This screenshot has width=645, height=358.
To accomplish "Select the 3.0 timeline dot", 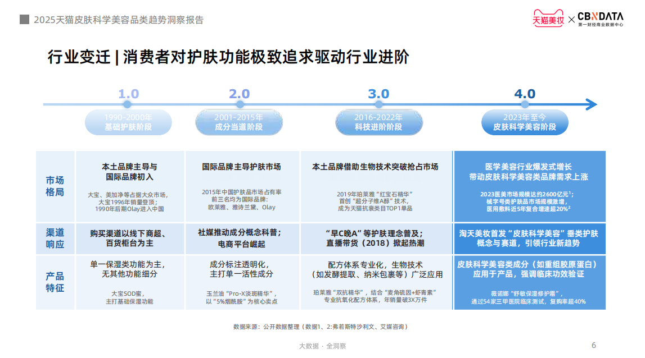I will click(378, 104).
